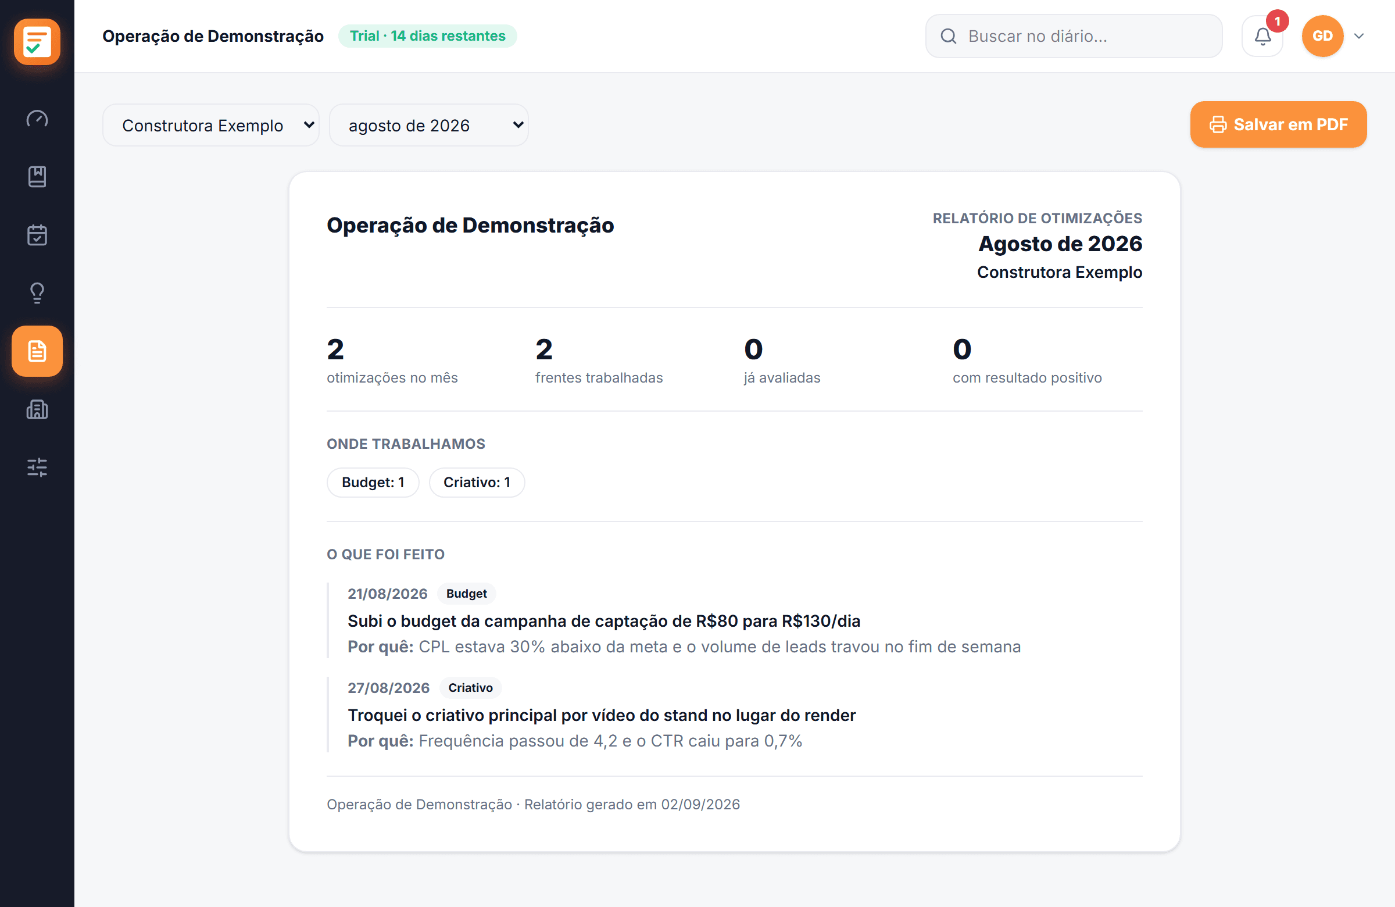
Task: Open the sliders settings sidebar icon
Action: tap(37, 467)
